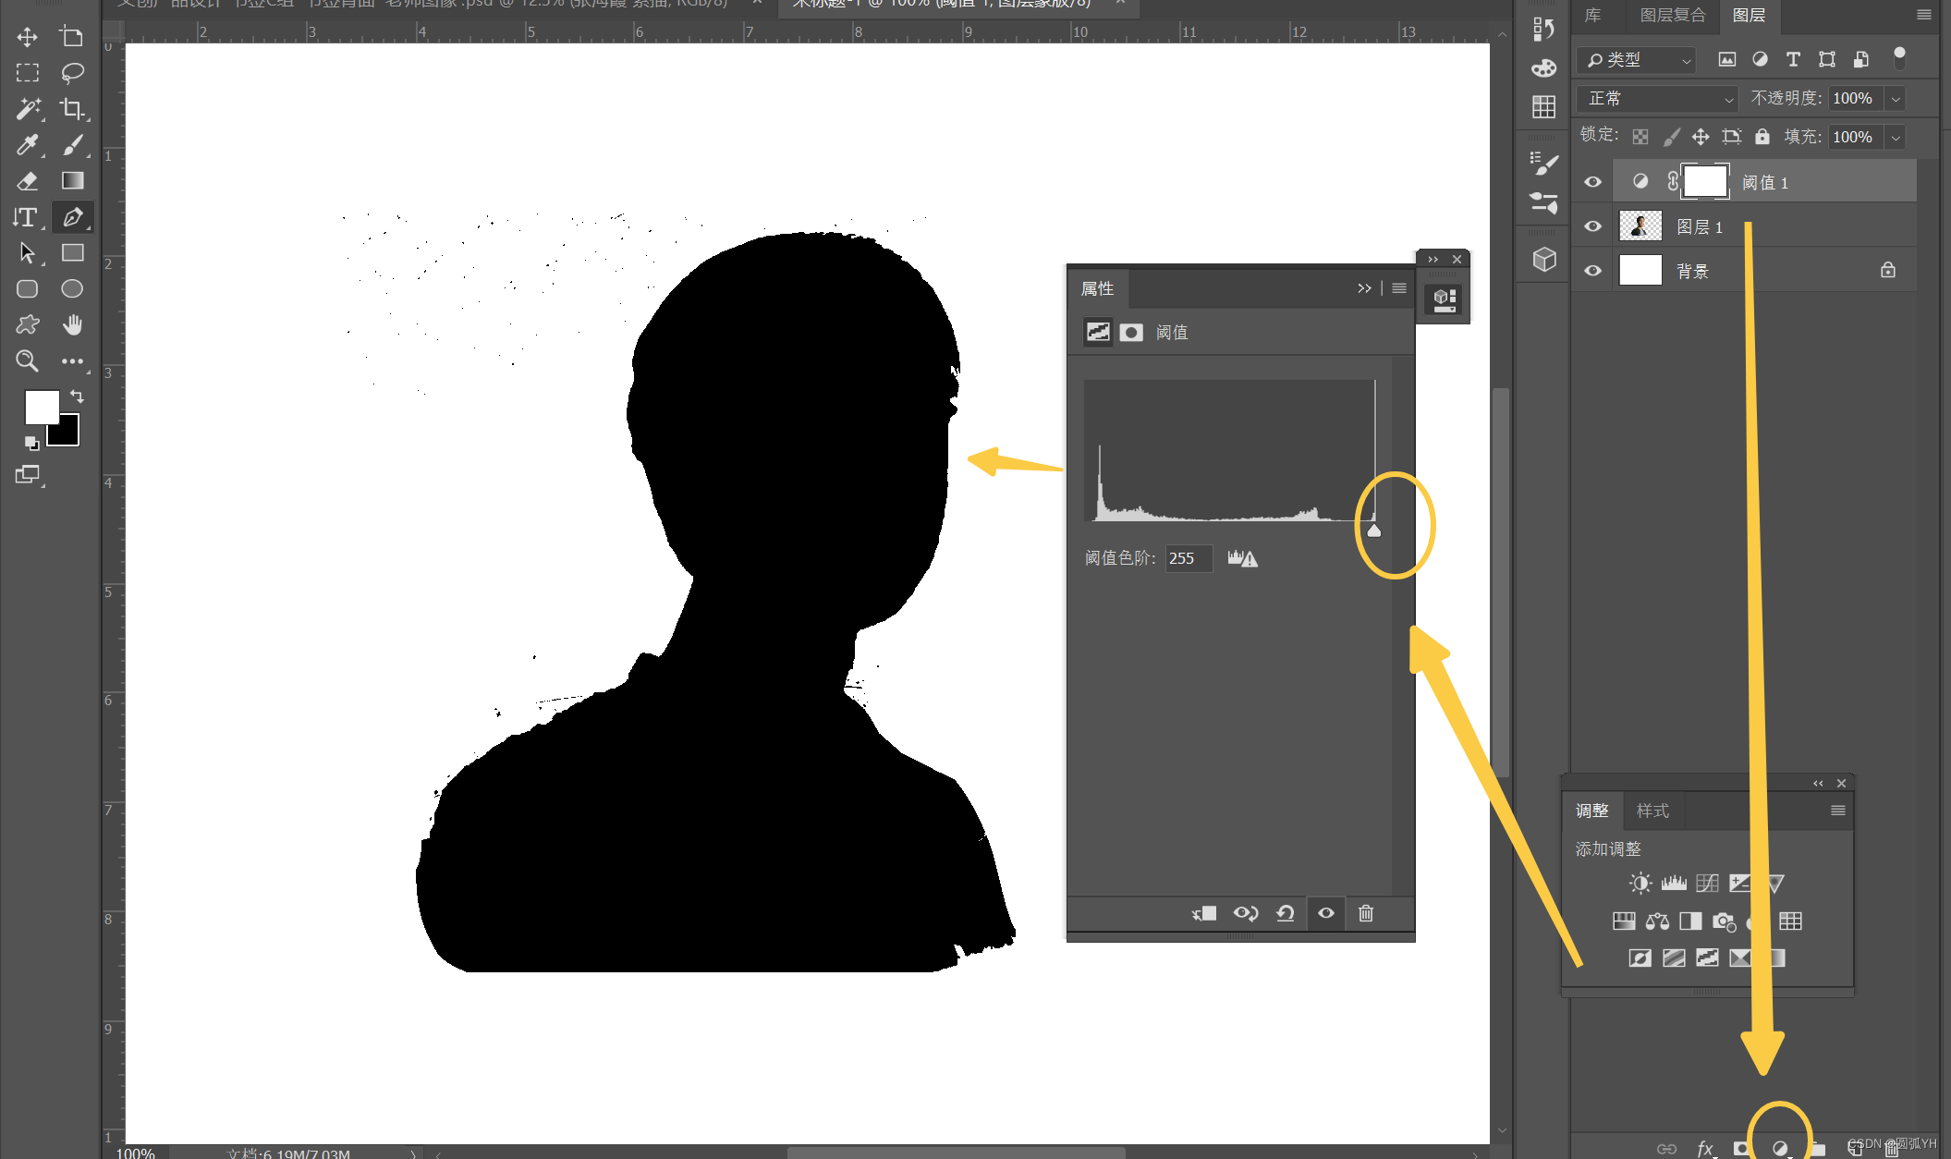The image size is (1951, 1159).
Task: Hide the 图层 1 layer
Action: (1592, 226)
